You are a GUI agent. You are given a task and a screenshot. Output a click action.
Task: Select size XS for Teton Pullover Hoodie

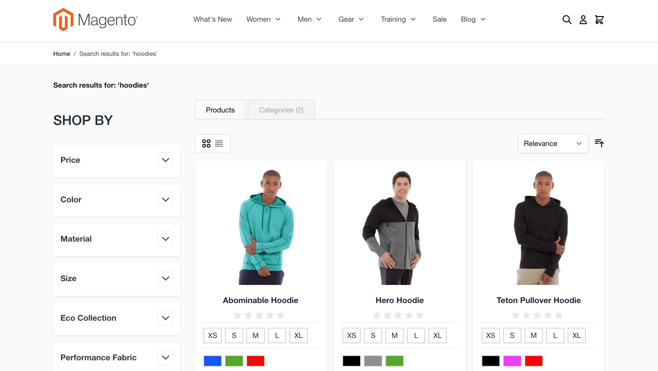click(x=491, y=336)
